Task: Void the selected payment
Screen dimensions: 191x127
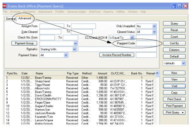Action: (174, 86)
